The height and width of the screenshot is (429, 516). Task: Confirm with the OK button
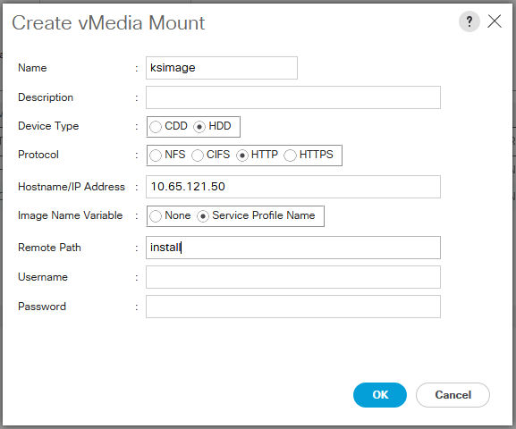380,395
